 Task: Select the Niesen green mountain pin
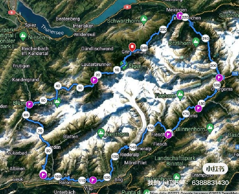[23, 36]
